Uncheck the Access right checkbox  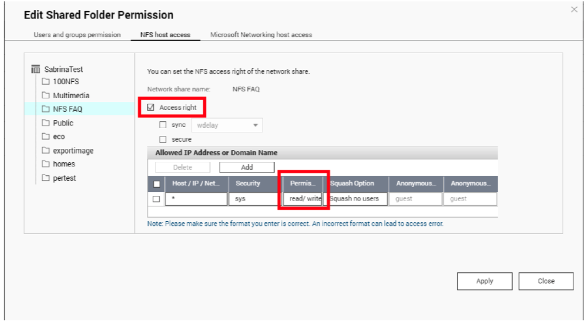(x=151, y=108)
